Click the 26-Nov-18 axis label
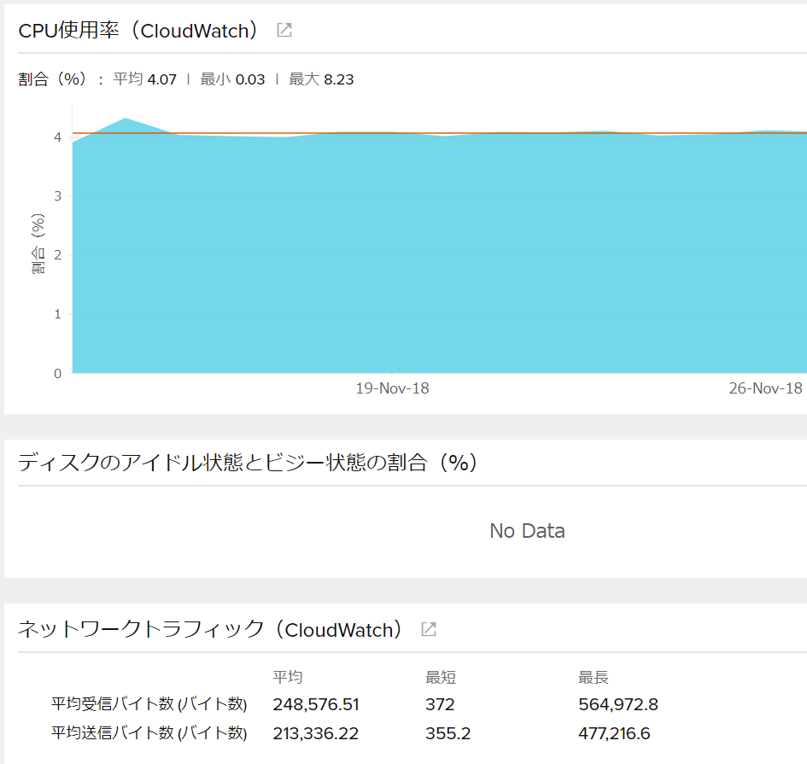 tap(768, 388)
